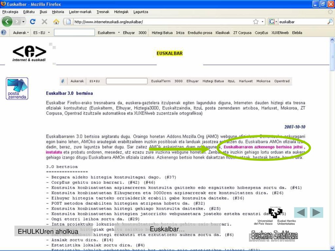Click the Ereduzko prosa toolbar button
335x251 pixels.
tap(200, 33)
